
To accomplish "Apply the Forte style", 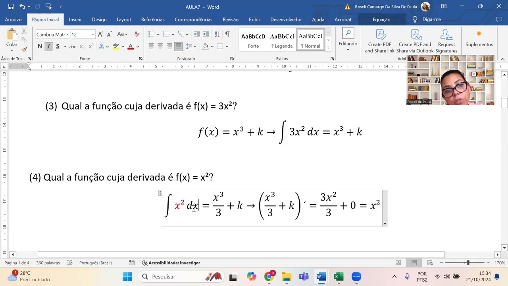I will (253, 40).
